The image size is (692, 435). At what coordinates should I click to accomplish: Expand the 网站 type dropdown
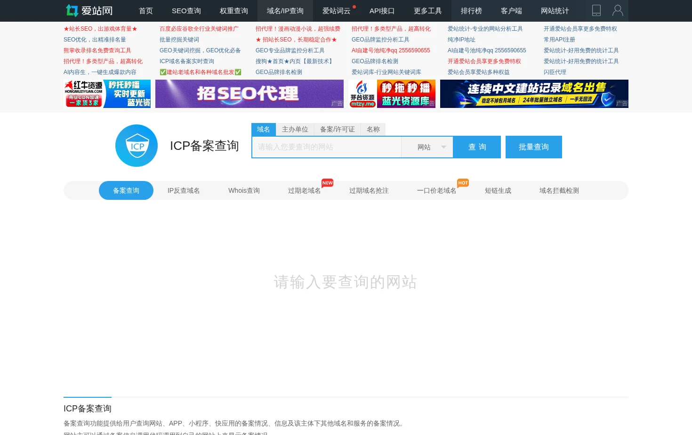tap(427, 147)
